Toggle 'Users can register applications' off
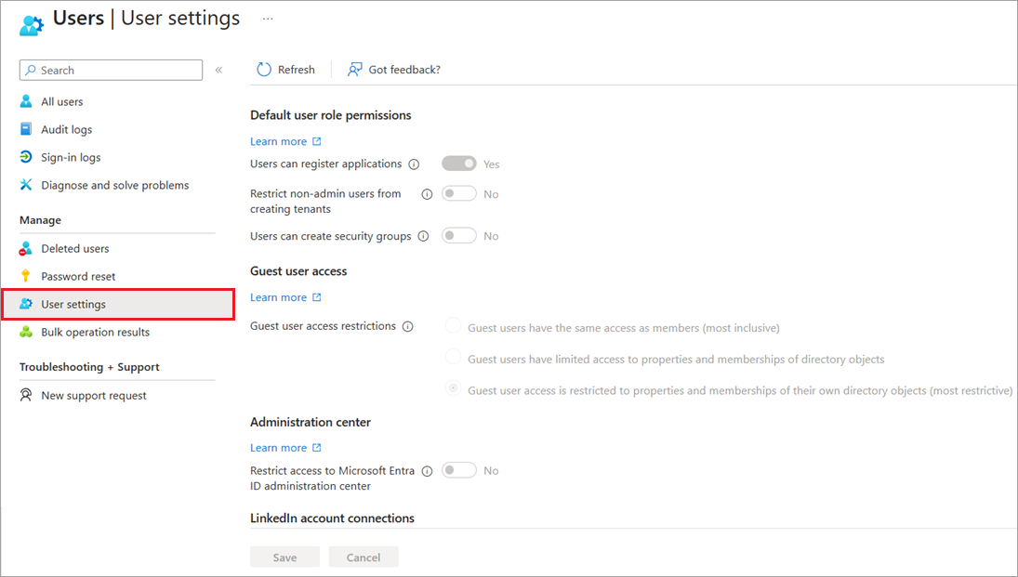The width and height of the screenshot is (1018, 577). pos(458,163)
